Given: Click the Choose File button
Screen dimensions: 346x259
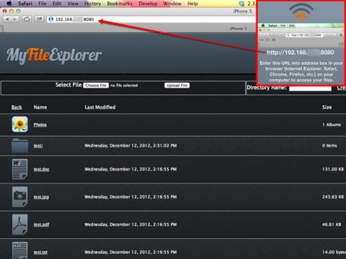Looking at the screenshot, I should click(96, 86).
